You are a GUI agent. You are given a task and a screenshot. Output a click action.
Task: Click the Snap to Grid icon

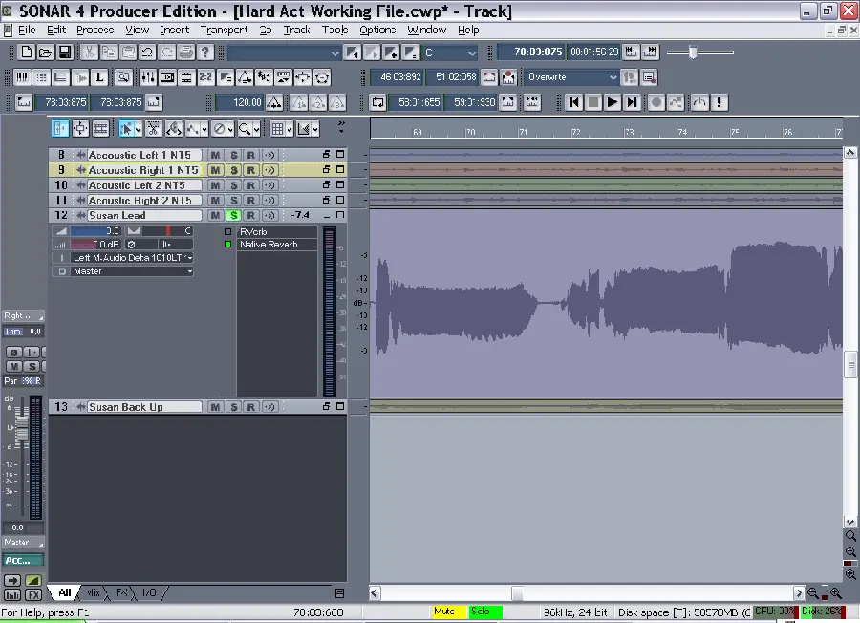[277, 129]
